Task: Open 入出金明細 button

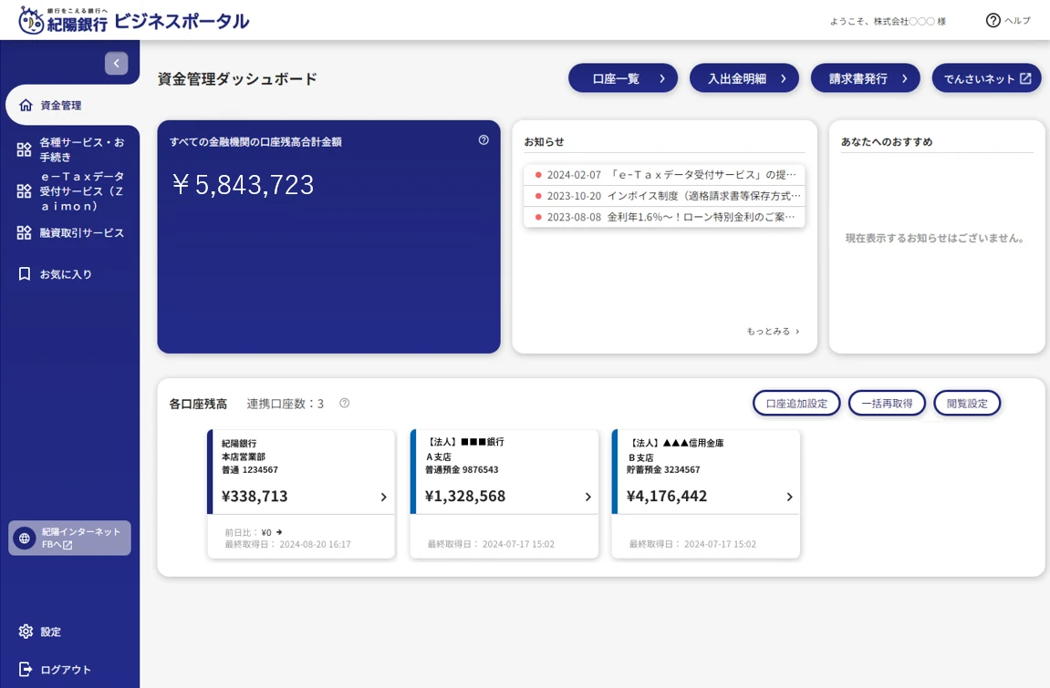Action: (744, 78)
